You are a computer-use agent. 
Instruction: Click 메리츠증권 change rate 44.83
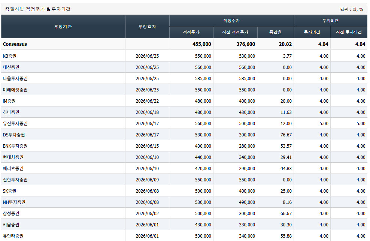(286, 168)
